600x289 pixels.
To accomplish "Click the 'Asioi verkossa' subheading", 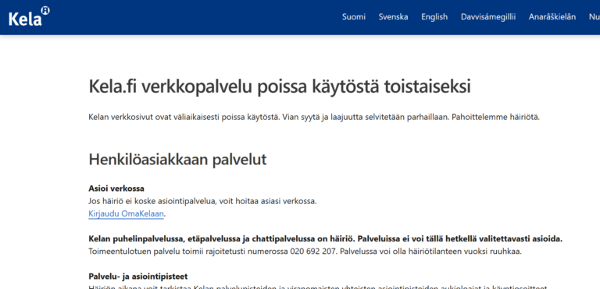I will (x=116, y=189).
